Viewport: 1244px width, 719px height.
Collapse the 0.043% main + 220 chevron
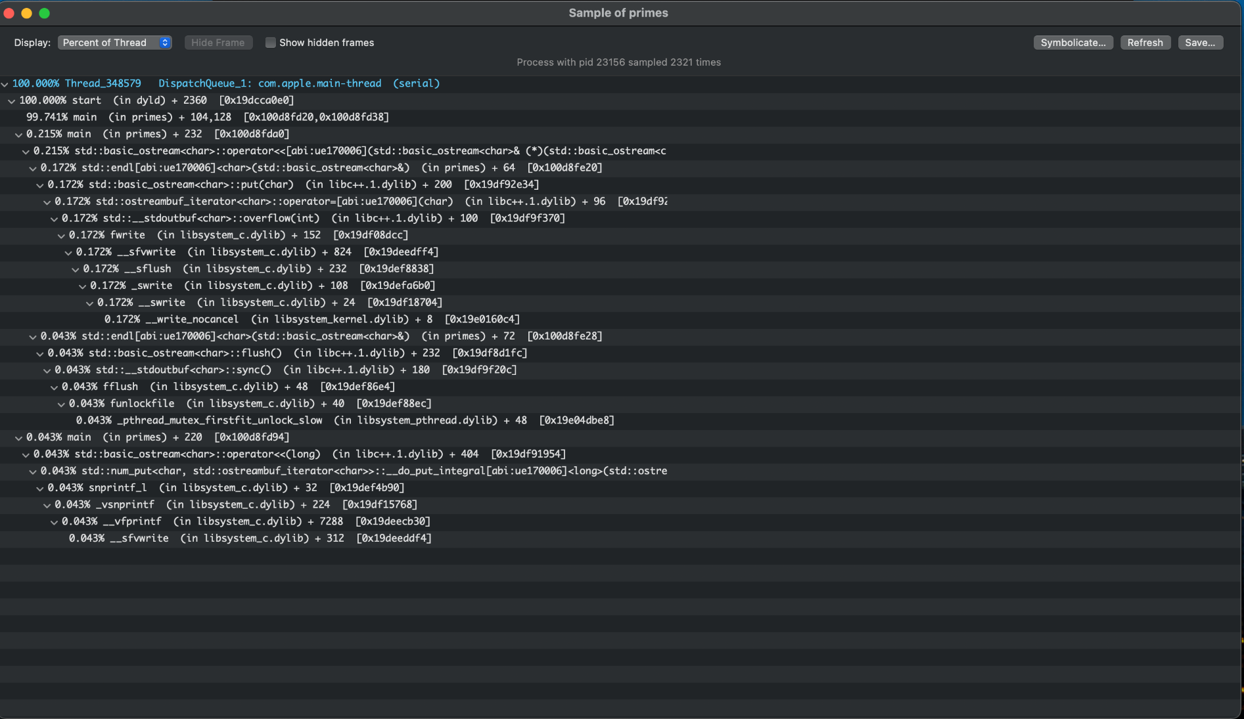[19, 438]
